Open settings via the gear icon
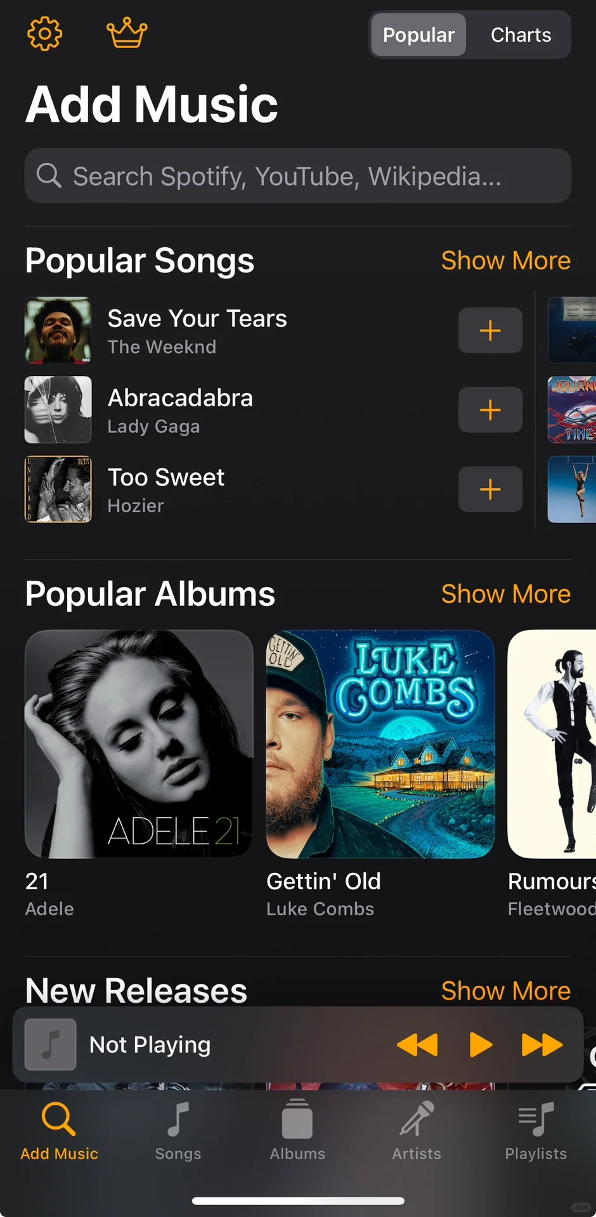The width and height of the screenshot is (596, 1217). [45, 34]
